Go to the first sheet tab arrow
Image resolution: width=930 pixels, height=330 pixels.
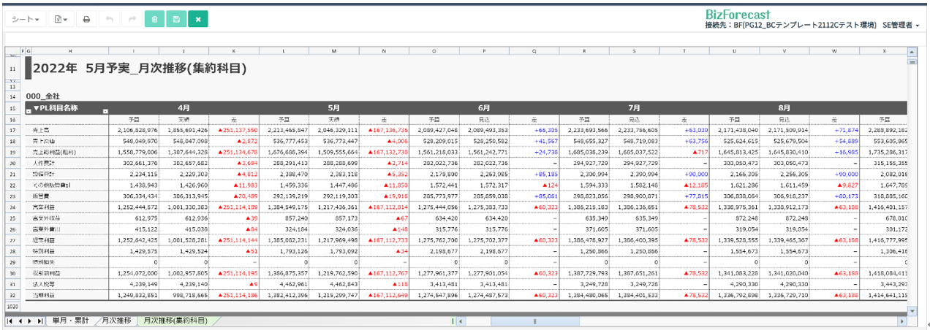(10, 321)
